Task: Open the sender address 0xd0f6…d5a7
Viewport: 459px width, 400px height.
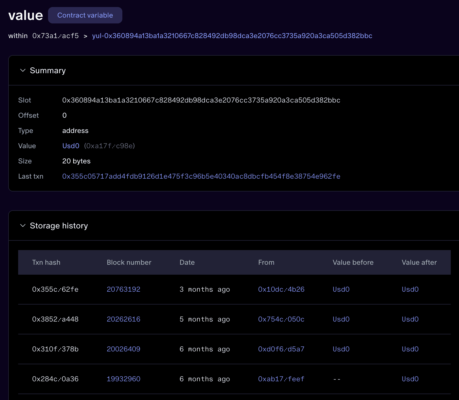Action: (281, 349)
